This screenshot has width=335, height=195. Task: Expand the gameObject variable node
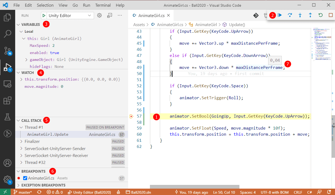(26, 60)
